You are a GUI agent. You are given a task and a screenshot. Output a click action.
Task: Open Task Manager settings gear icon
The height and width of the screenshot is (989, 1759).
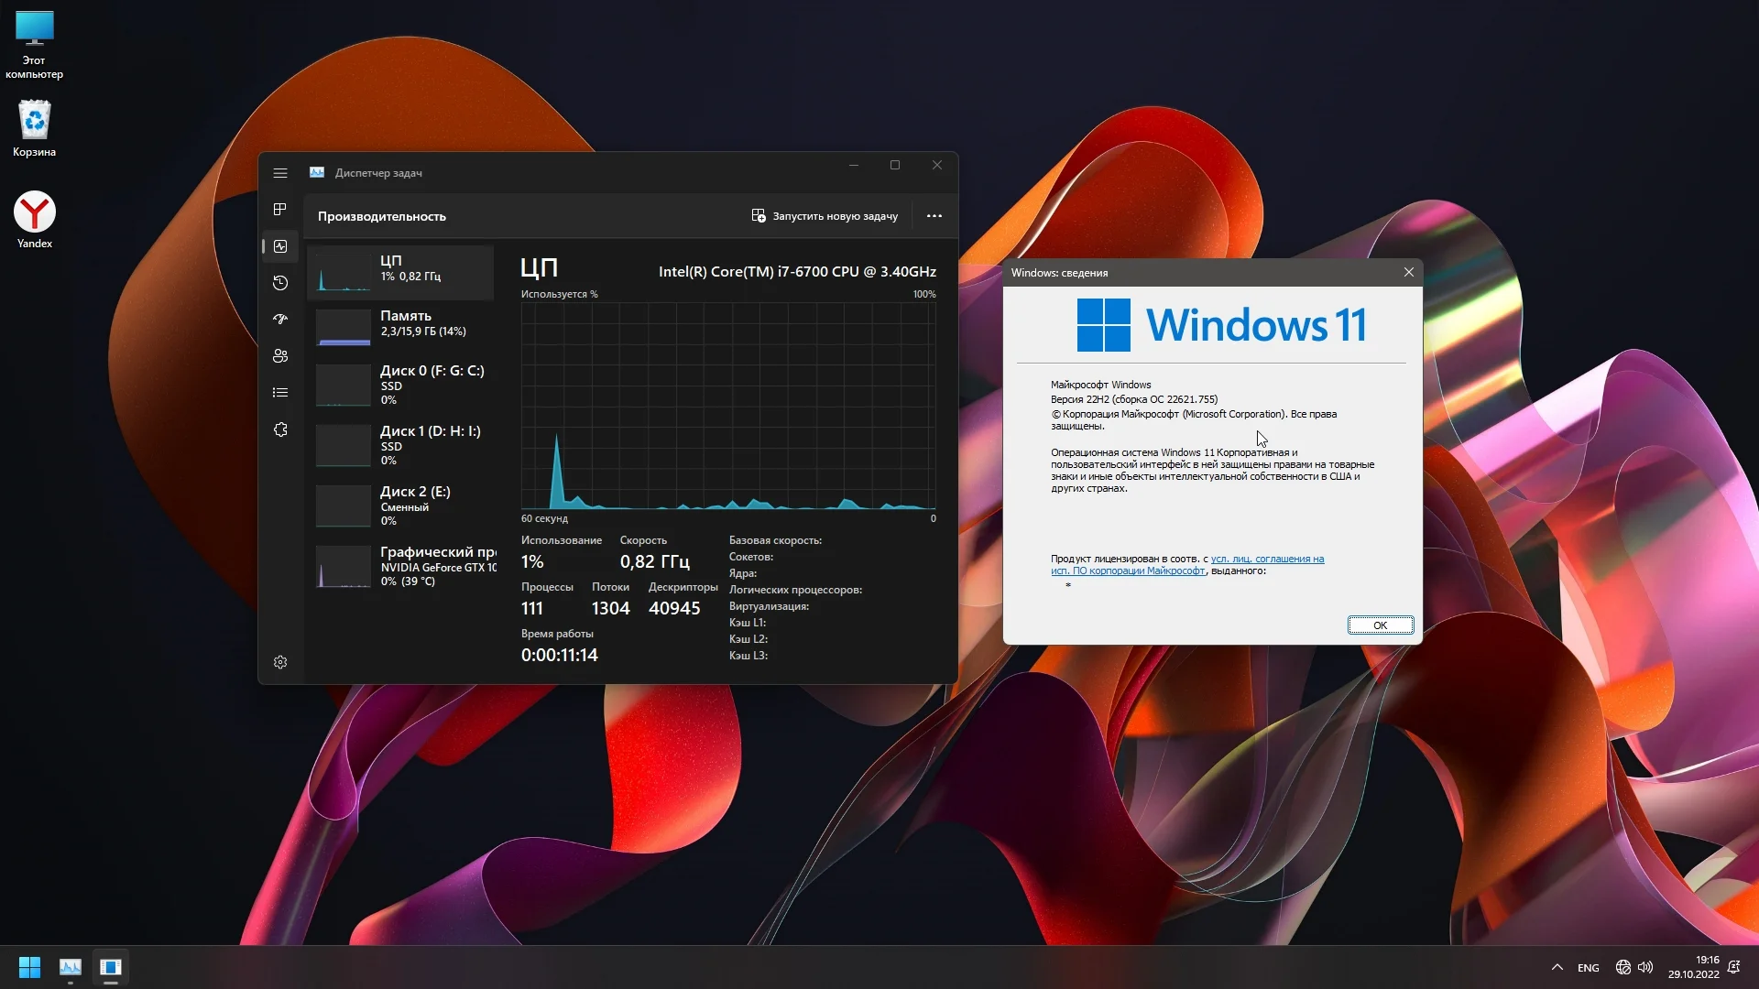point(280,662)
